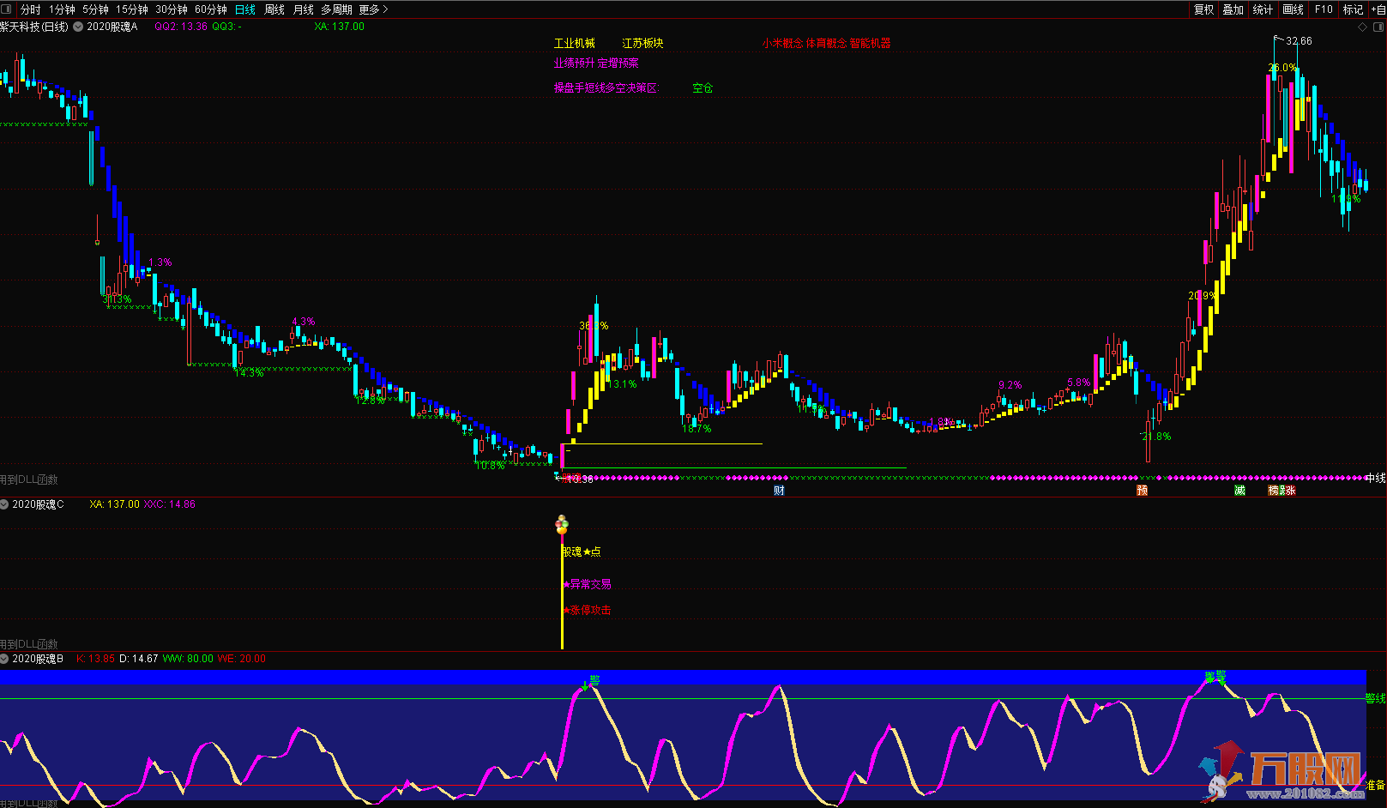Activate the 画线 drawing tools button
The image size is (1387, 808).
1293,9
